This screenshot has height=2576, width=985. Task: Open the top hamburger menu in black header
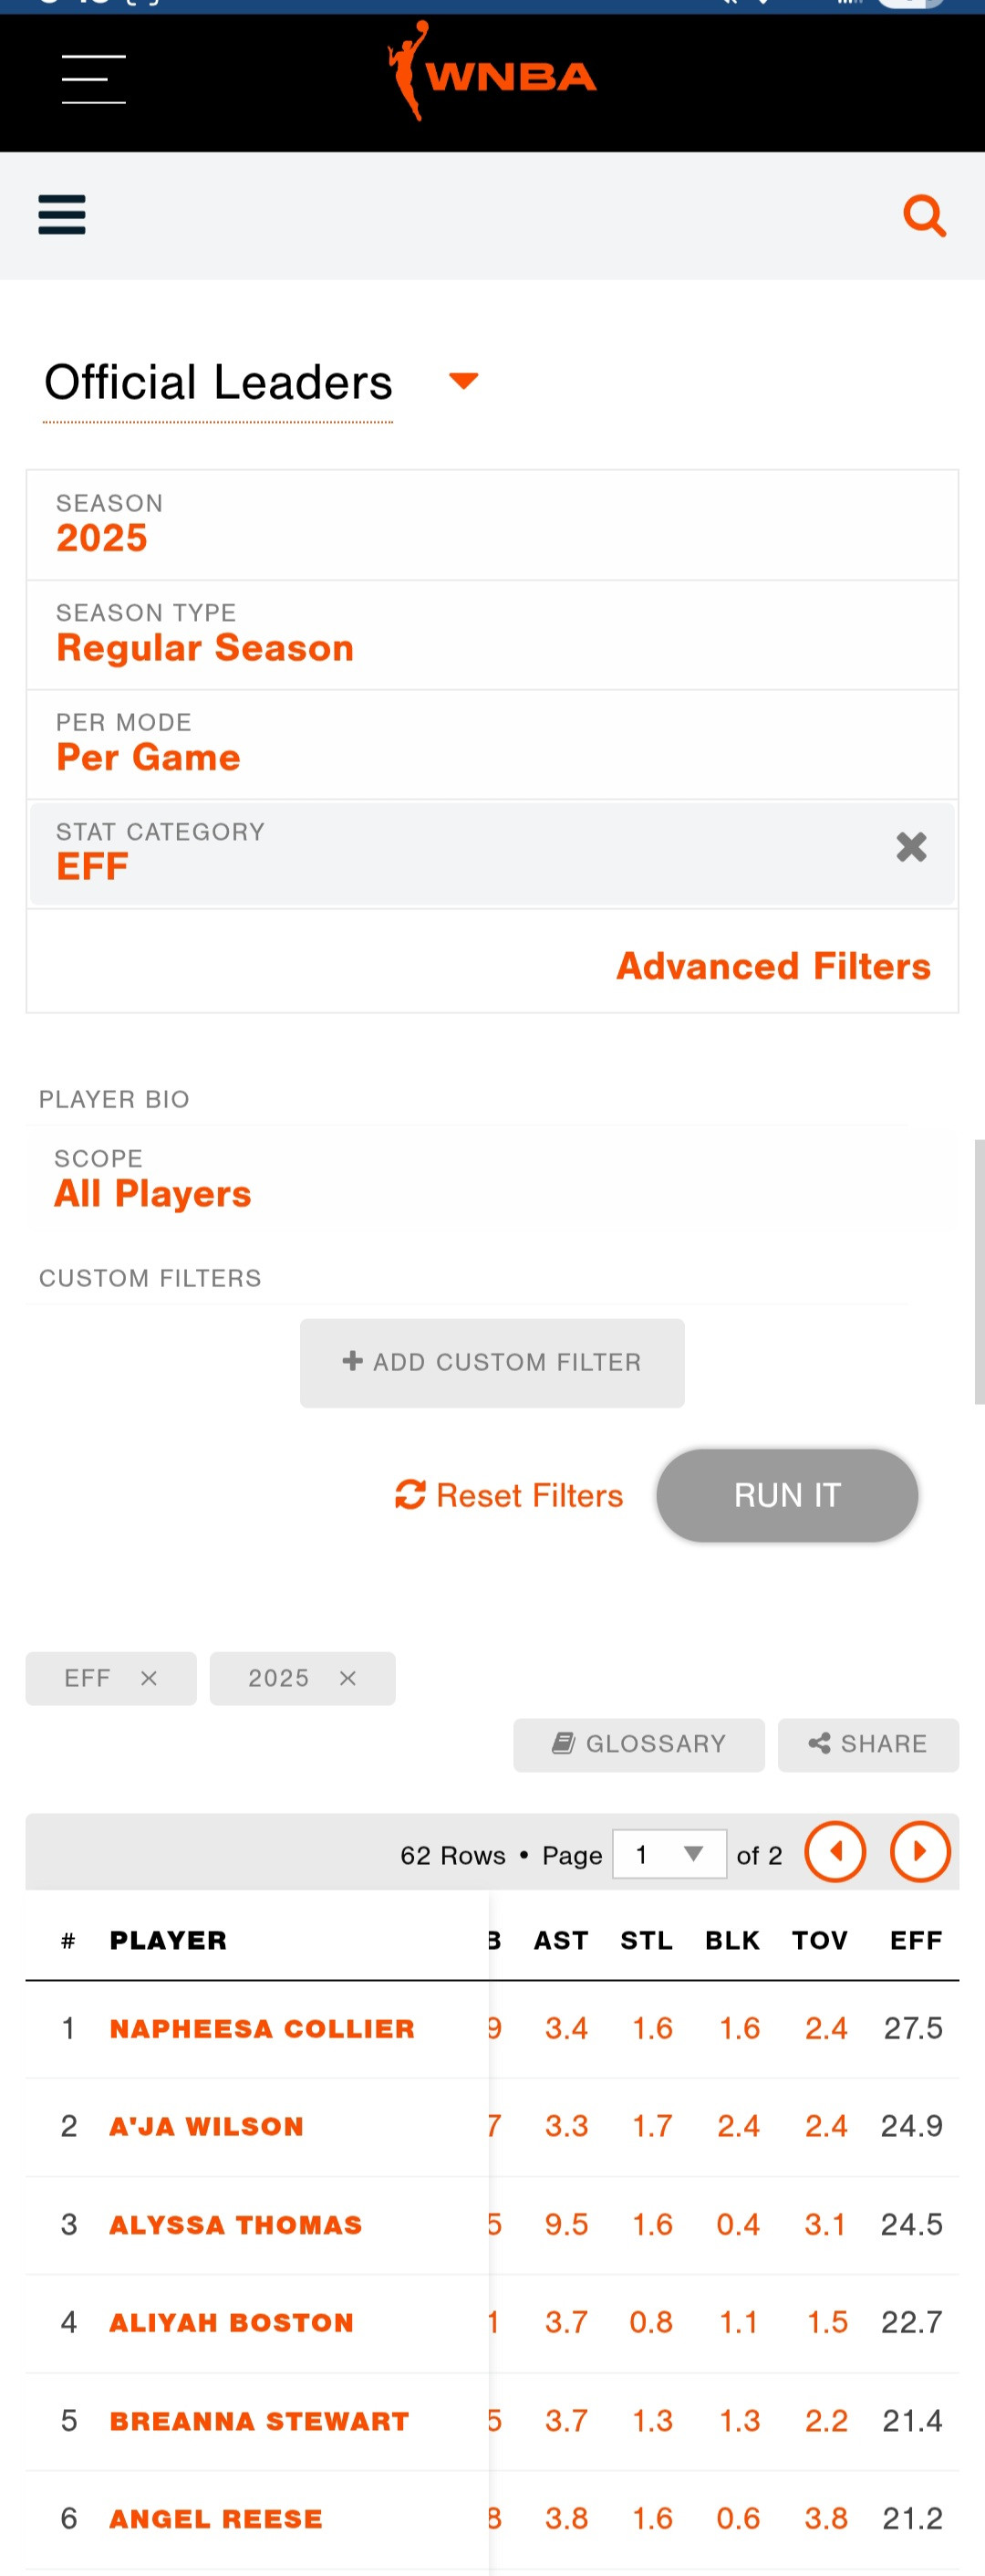93,79
